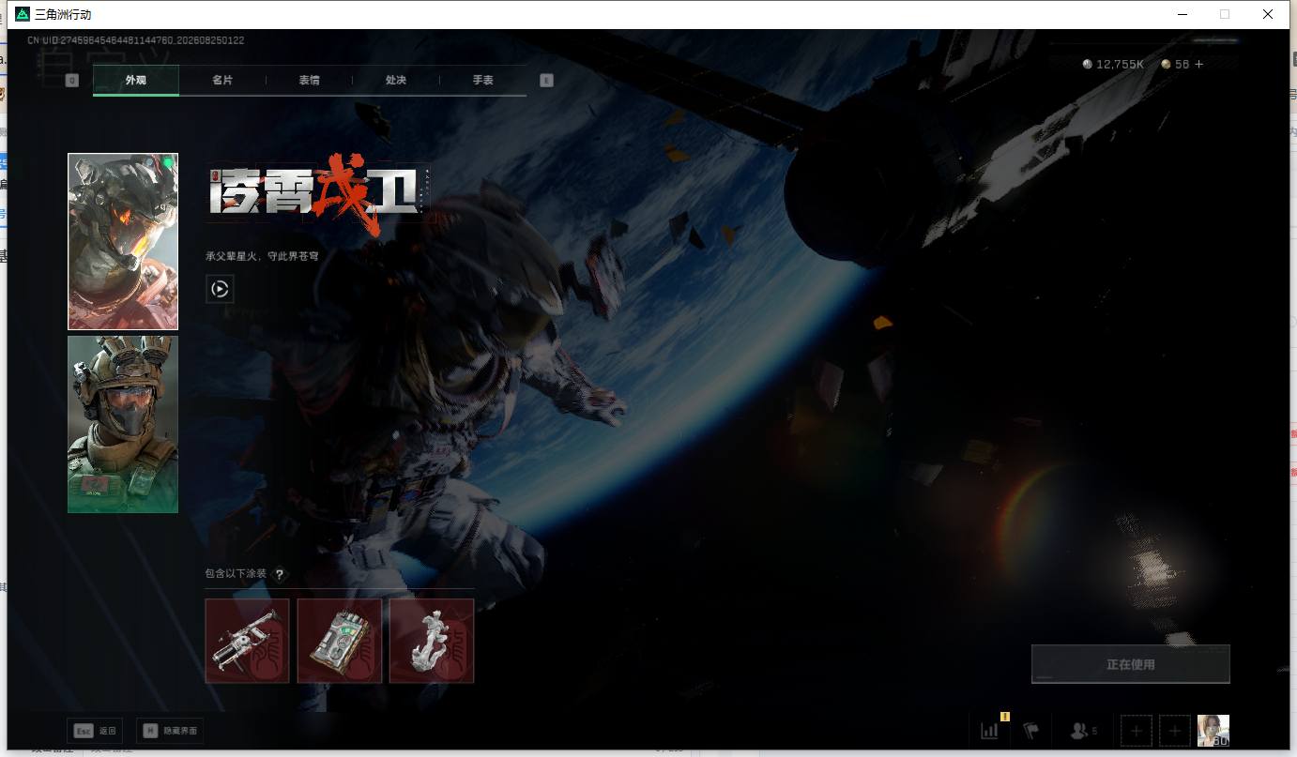Open the flags icon in bottom bar
This screenshot has height=757, width=1297.
click(x=1031, y=731)
